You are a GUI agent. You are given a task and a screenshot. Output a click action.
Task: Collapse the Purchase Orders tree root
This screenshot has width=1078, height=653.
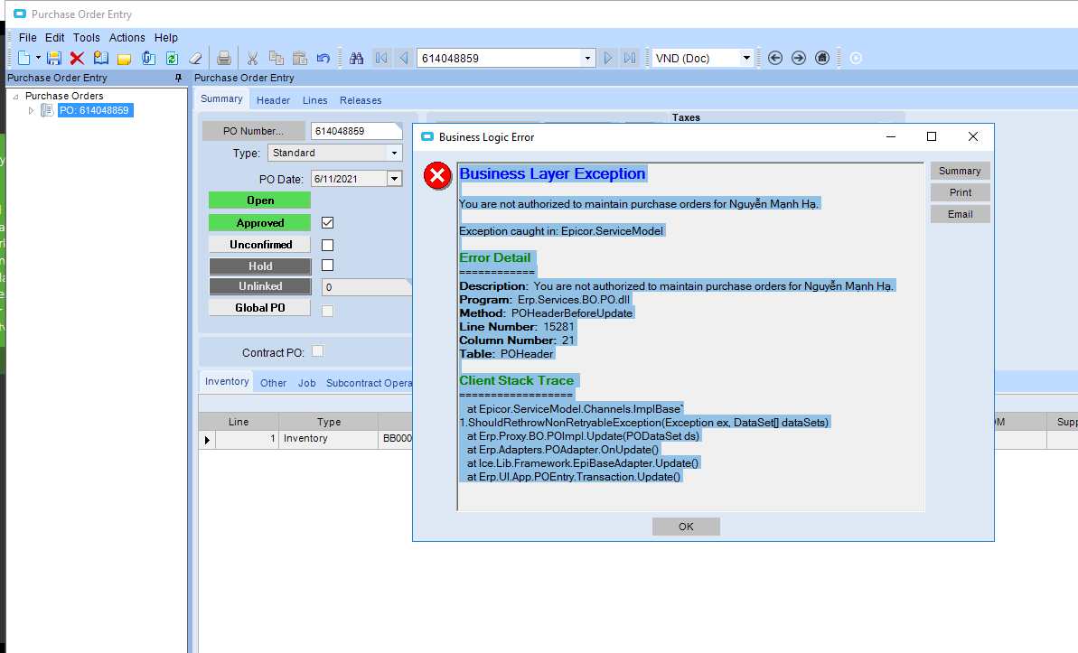15,97
